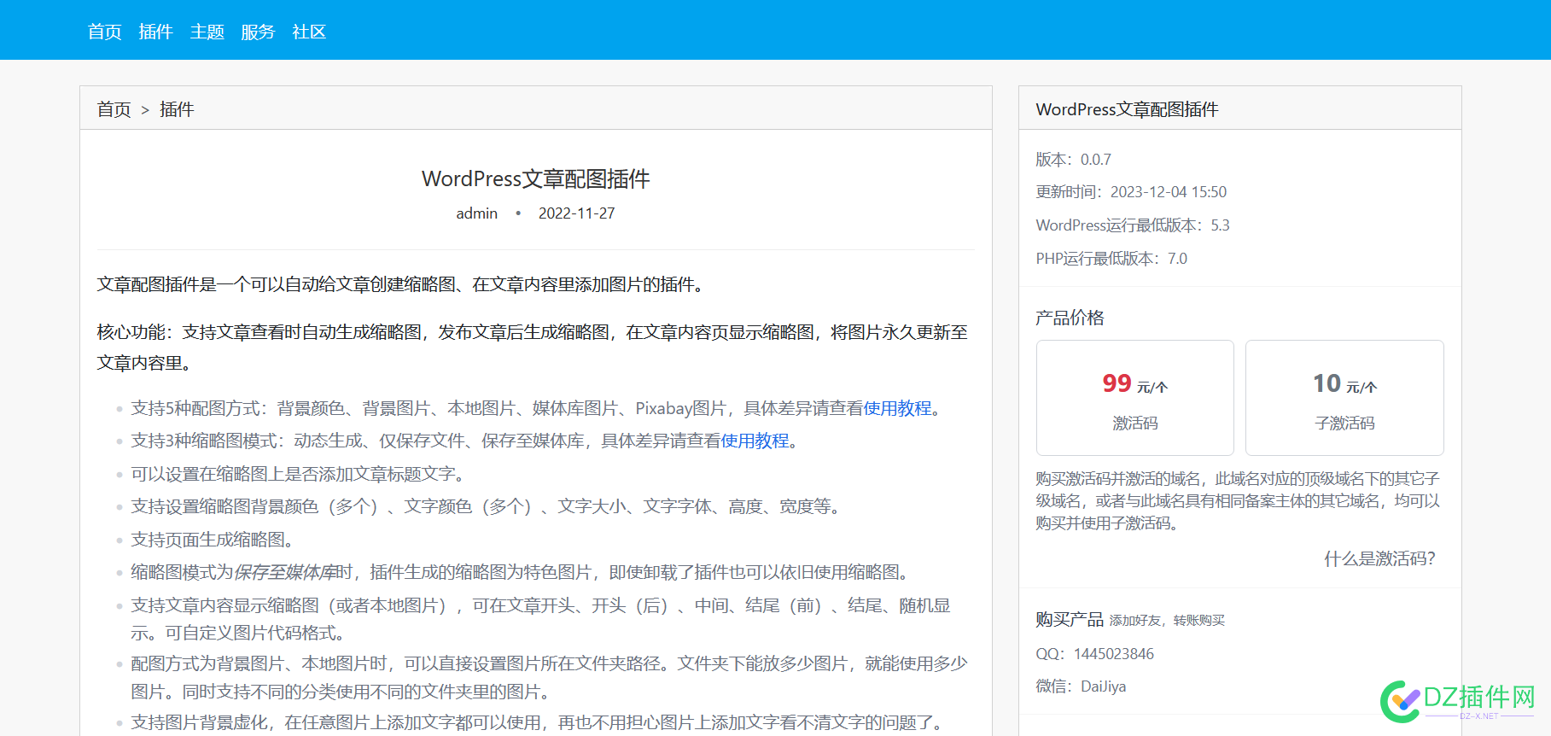Click the 版本：0.0.7 text
The height and width of the screenshot is (736, 1551).
[x=1073, y=160]
